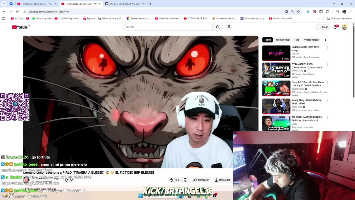Open the Young Thug Check video thumbnail

click(276, 106)
